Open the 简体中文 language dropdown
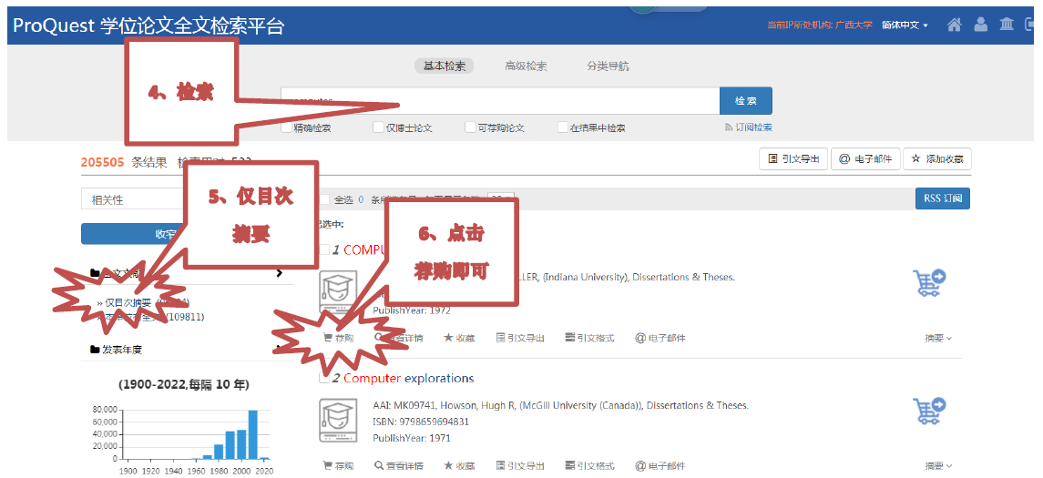Screen dimensions: 1043x478 (x=905, y=25)
